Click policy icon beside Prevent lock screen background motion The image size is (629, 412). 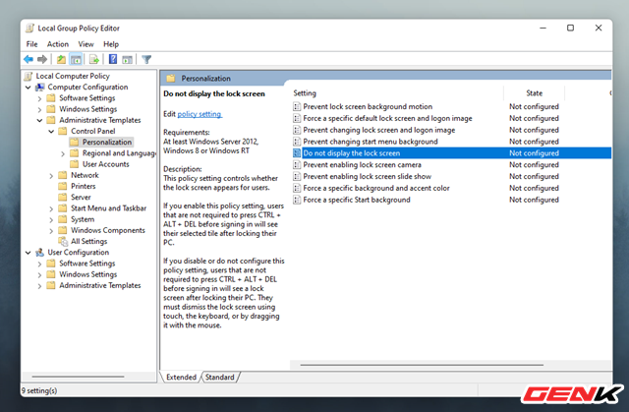[x=297, y=107]
